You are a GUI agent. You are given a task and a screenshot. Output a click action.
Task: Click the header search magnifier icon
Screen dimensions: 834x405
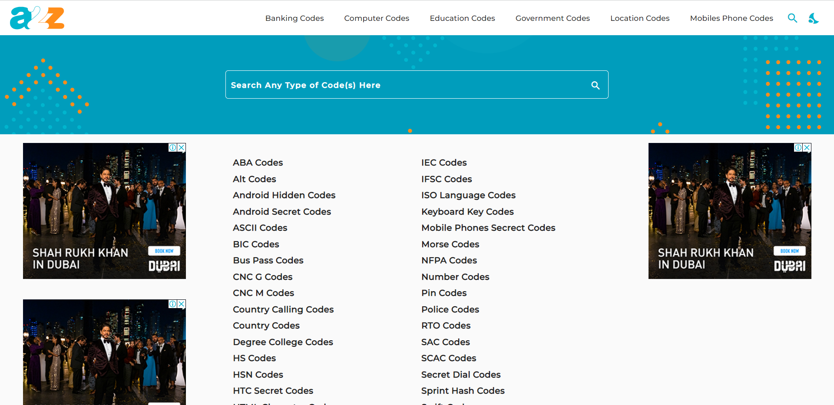pos(792,18)
